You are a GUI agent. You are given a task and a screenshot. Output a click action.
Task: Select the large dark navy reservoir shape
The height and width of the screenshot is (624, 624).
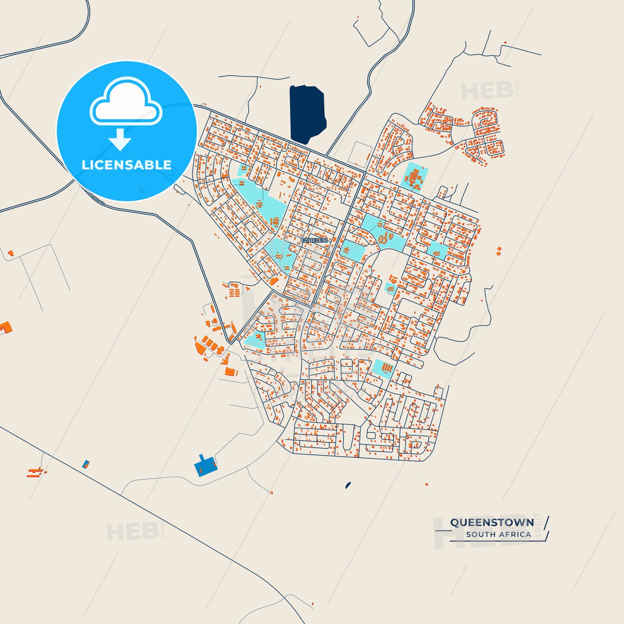[307, 114]
